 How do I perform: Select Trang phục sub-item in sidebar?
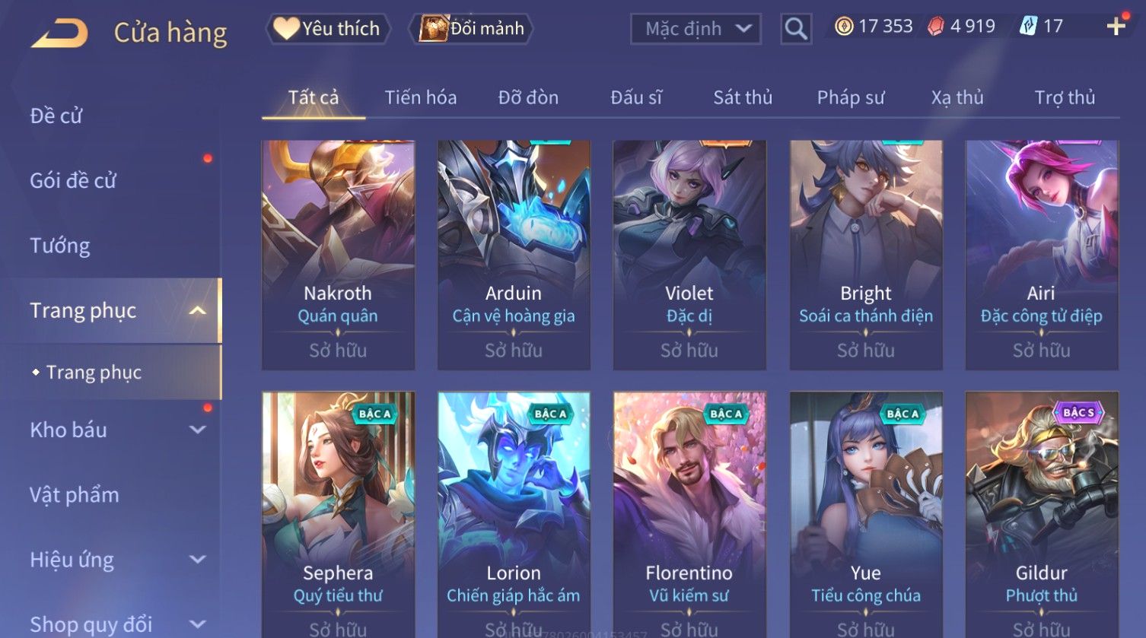(94, 373)
